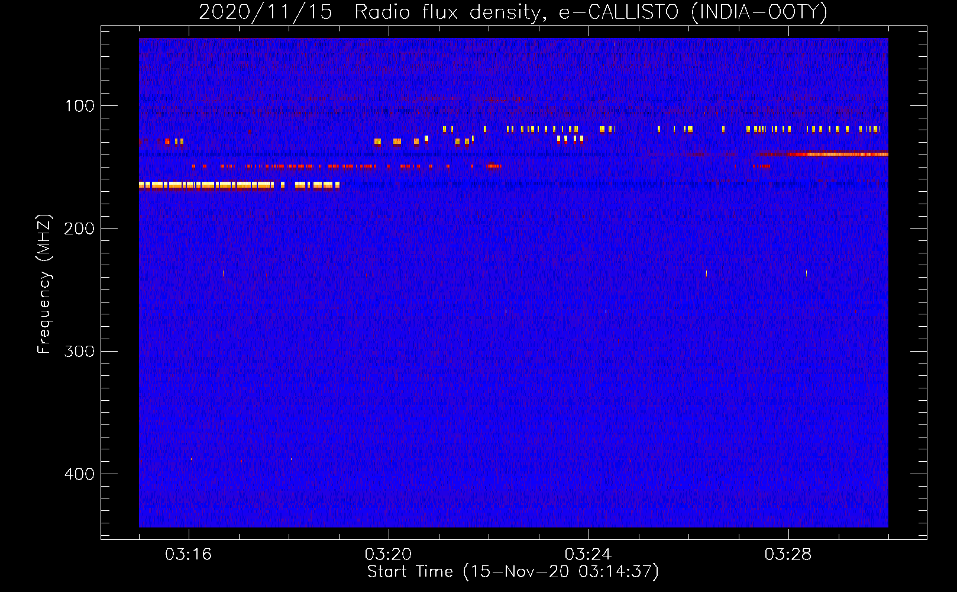
Task: Click the 400 frequency tick label
Action: tap(79, 474)
